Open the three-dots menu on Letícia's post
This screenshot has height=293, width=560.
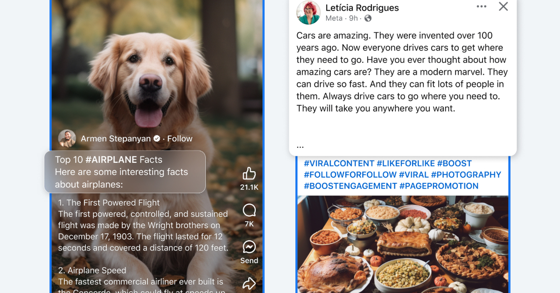[x=482, y=7]
